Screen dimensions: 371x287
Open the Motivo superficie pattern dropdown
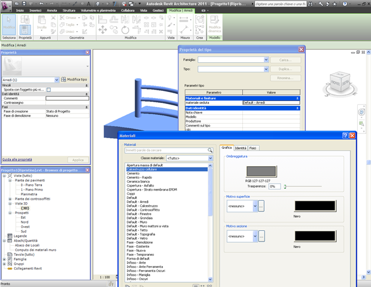pyautogui.click(x=256, y=206)
